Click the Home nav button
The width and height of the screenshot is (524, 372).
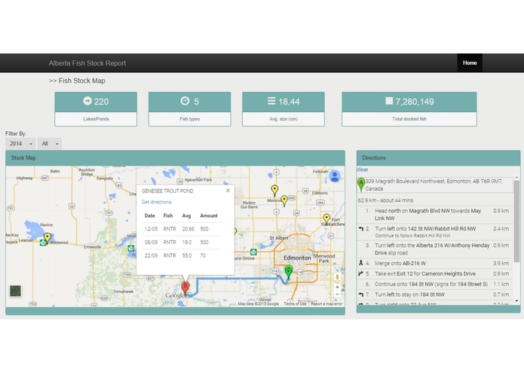[470, 63]
